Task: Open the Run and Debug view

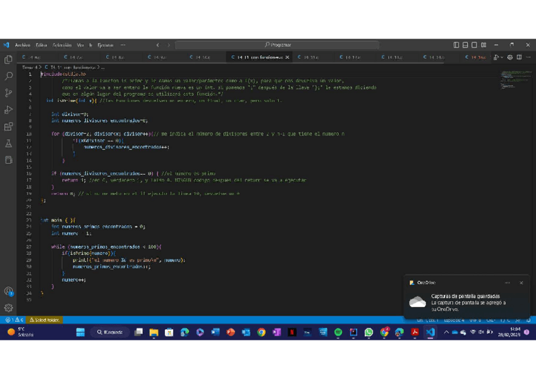Action: click(8, 110)
